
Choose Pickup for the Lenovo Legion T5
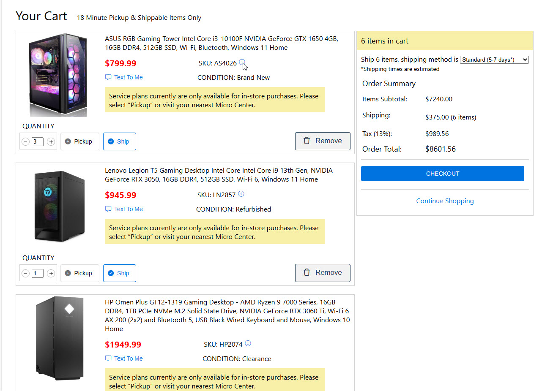click(x=79, y=273)
